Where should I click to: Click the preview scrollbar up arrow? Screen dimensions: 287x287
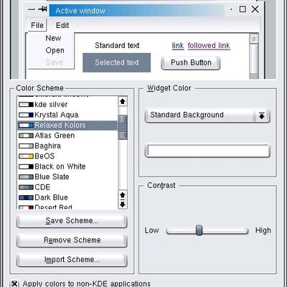(254, 39)
